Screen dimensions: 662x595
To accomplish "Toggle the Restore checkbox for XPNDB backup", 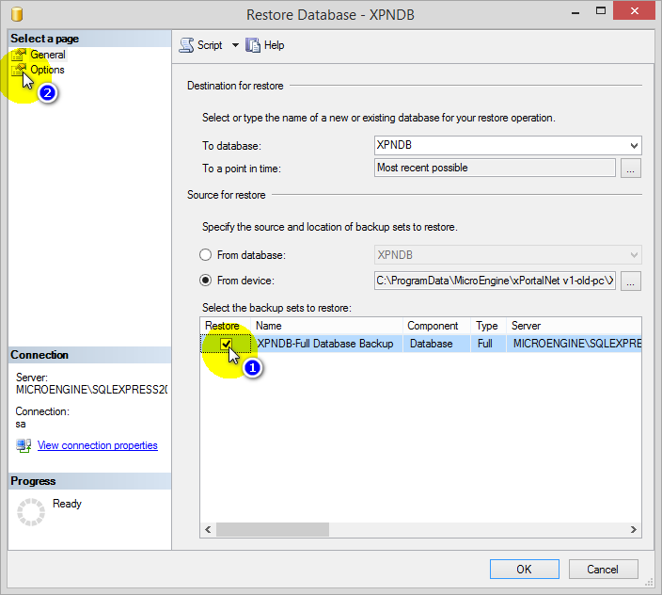I will click(226, 345).
